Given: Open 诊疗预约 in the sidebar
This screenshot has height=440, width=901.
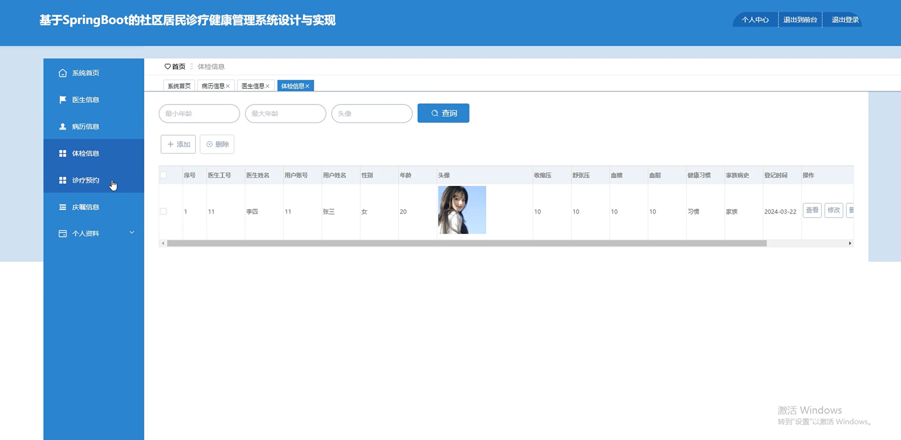Looking at the screenshot, I should [x=94, y=180].
